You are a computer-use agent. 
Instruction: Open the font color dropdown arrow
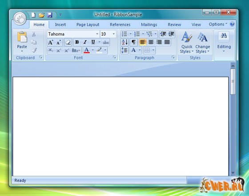tap(93, 50)
